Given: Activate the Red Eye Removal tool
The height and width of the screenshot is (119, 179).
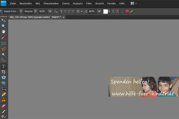Looking at the screenshot, I should coord(4,89).
